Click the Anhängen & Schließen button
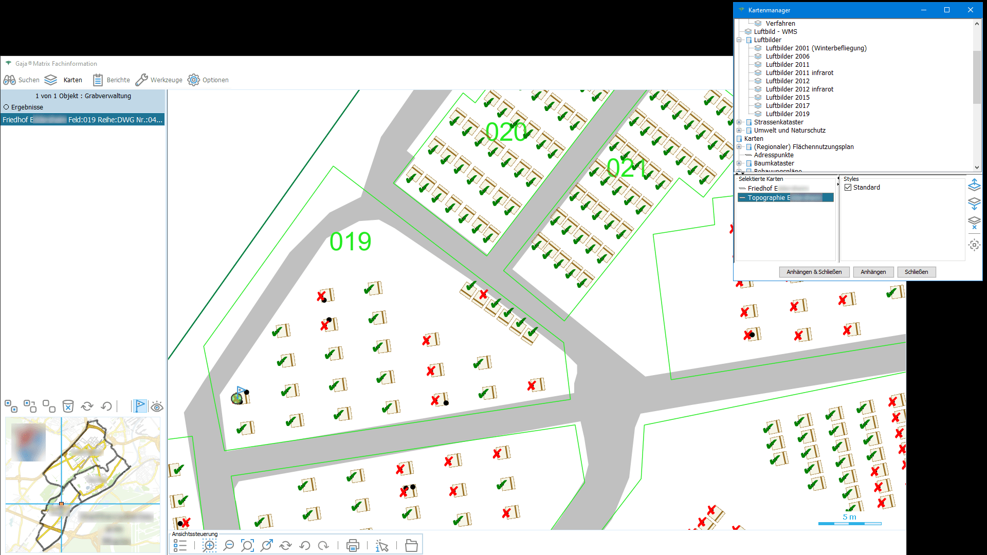Screen dimensions: 987x555 click(814, 272)
